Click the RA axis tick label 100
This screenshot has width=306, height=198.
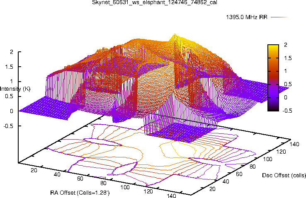[x=125, y=188]
